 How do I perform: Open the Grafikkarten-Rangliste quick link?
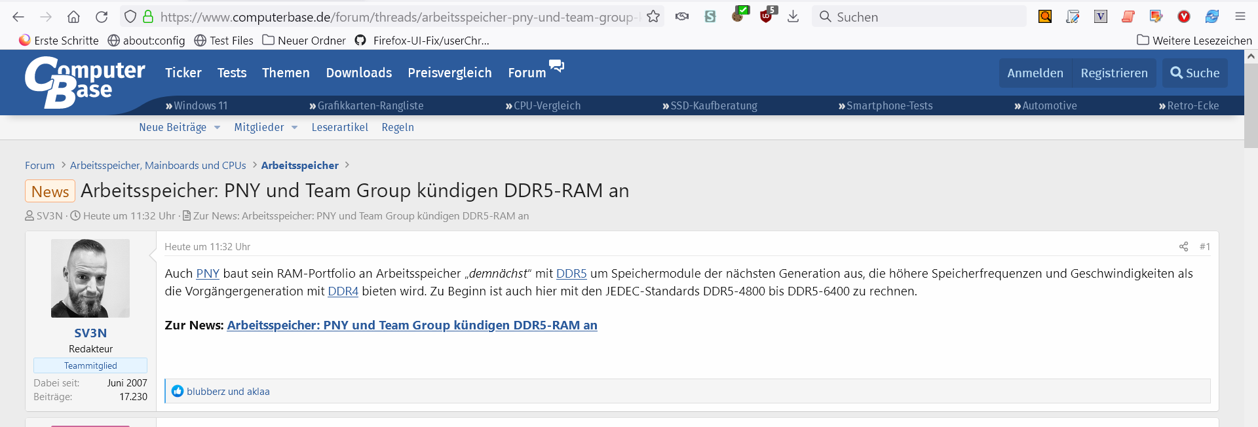point(366,106)
